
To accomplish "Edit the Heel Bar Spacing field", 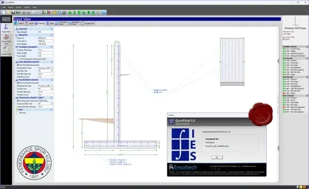I will 45,74.
